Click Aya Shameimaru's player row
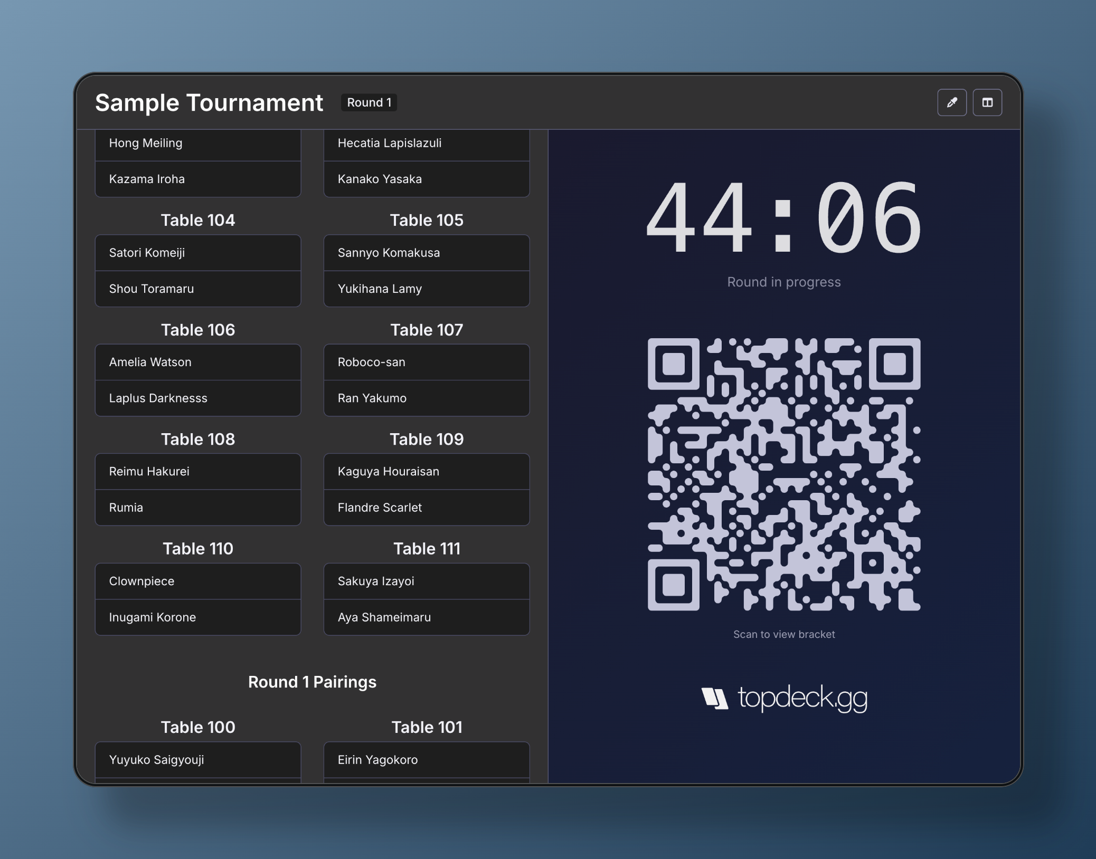This screenshot has height=859, width=1096. coord(426,617)
